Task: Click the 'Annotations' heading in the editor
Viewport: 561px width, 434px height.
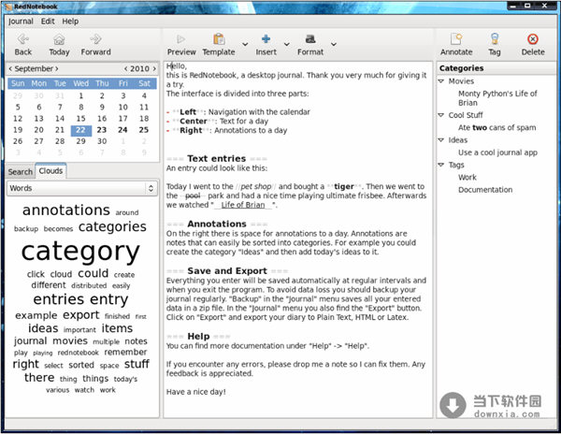Action: pos(217,224)
